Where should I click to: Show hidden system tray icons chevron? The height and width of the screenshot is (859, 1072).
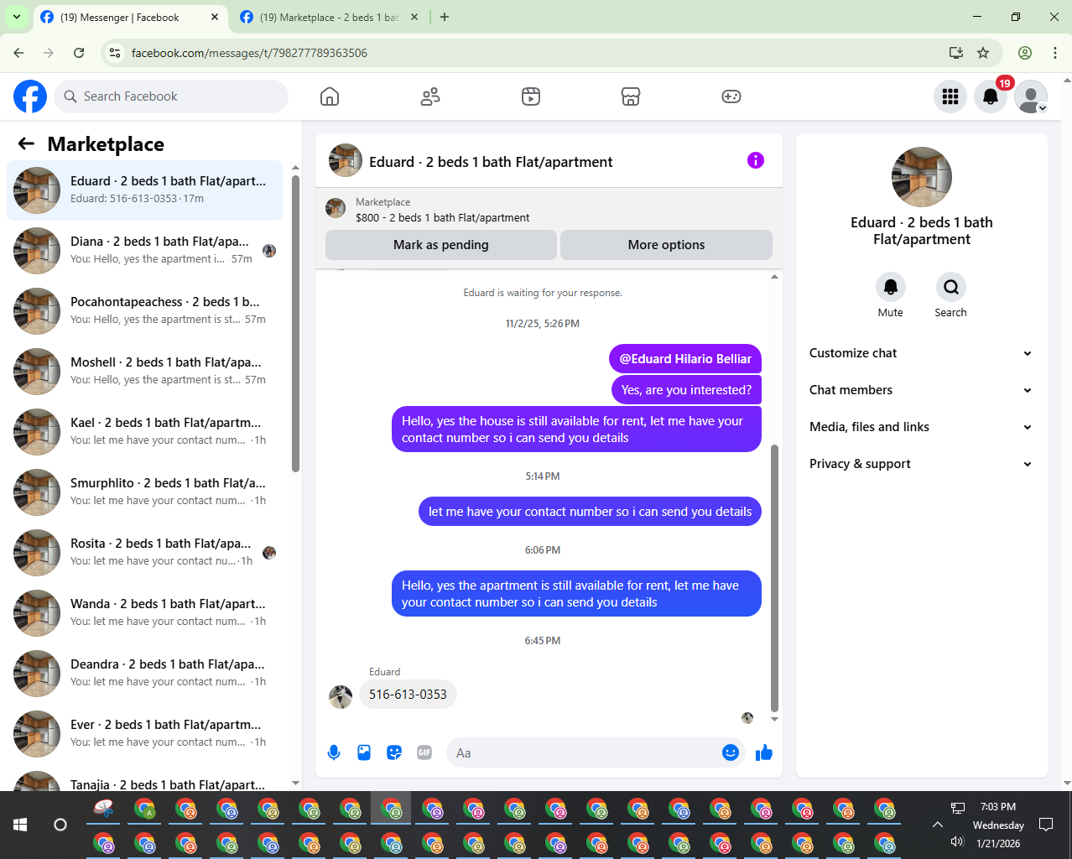click(x=938, y=825)
